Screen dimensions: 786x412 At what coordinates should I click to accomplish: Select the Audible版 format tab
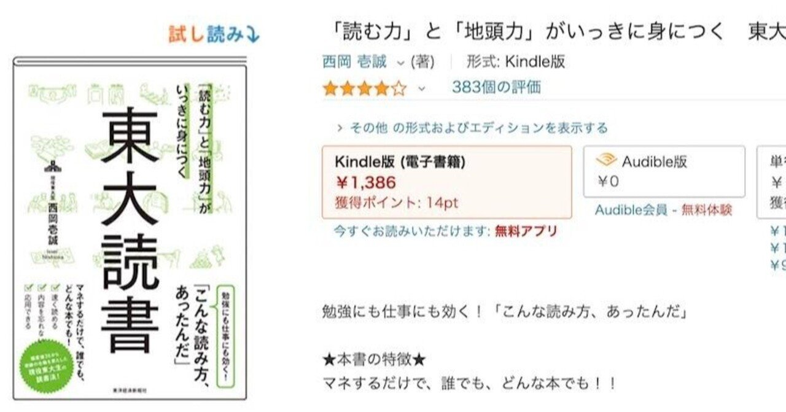coord(664,171)
